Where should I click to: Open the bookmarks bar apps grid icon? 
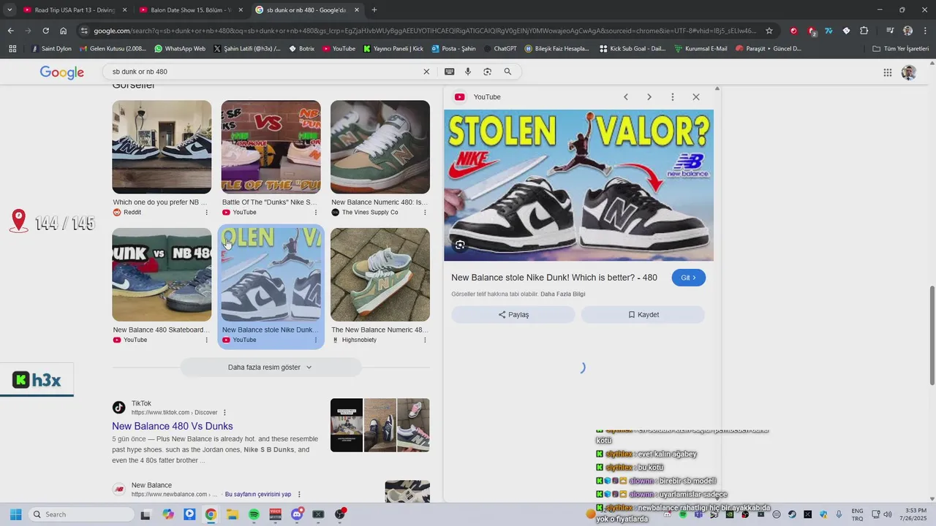tap(12, 49)
